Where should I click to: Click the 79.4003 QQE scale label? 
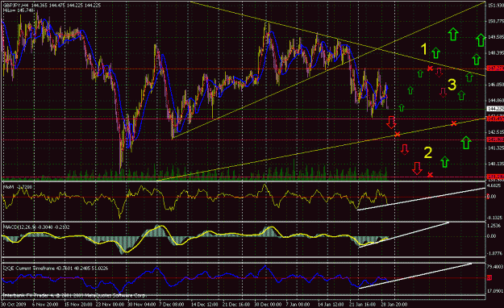click(495, 267)
